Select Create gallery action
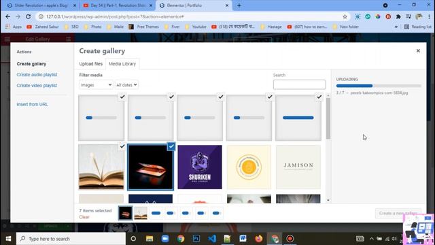 tap(31, 64)
